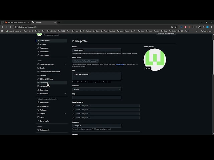The height and width of the screenshot is (160, 214).
Task: Focus the URL input field
Action: tap(97, 97)
